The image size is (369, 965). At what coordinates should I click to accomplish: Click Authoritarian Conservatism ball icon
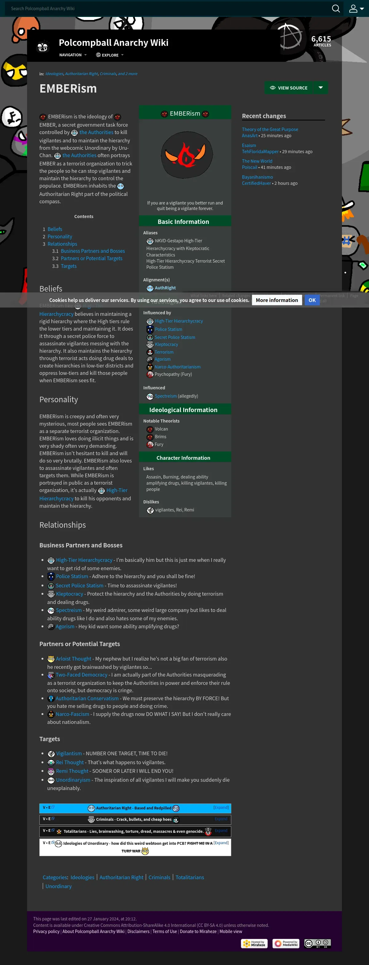[x=51, y=699]
